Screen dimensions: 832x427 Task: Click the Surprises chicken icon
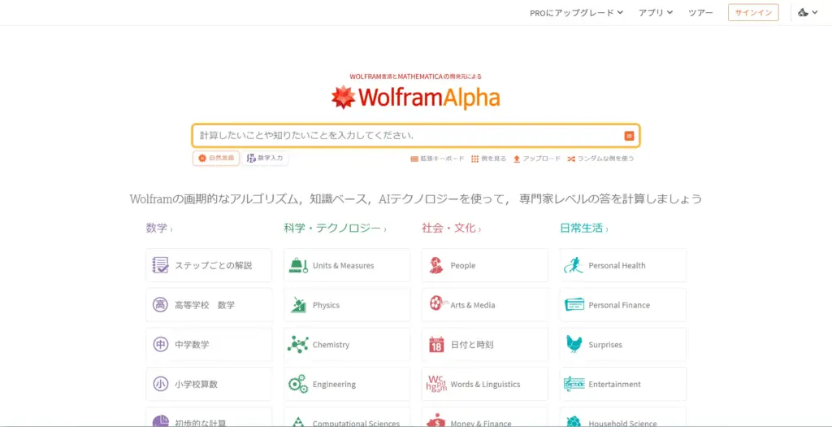574,344
